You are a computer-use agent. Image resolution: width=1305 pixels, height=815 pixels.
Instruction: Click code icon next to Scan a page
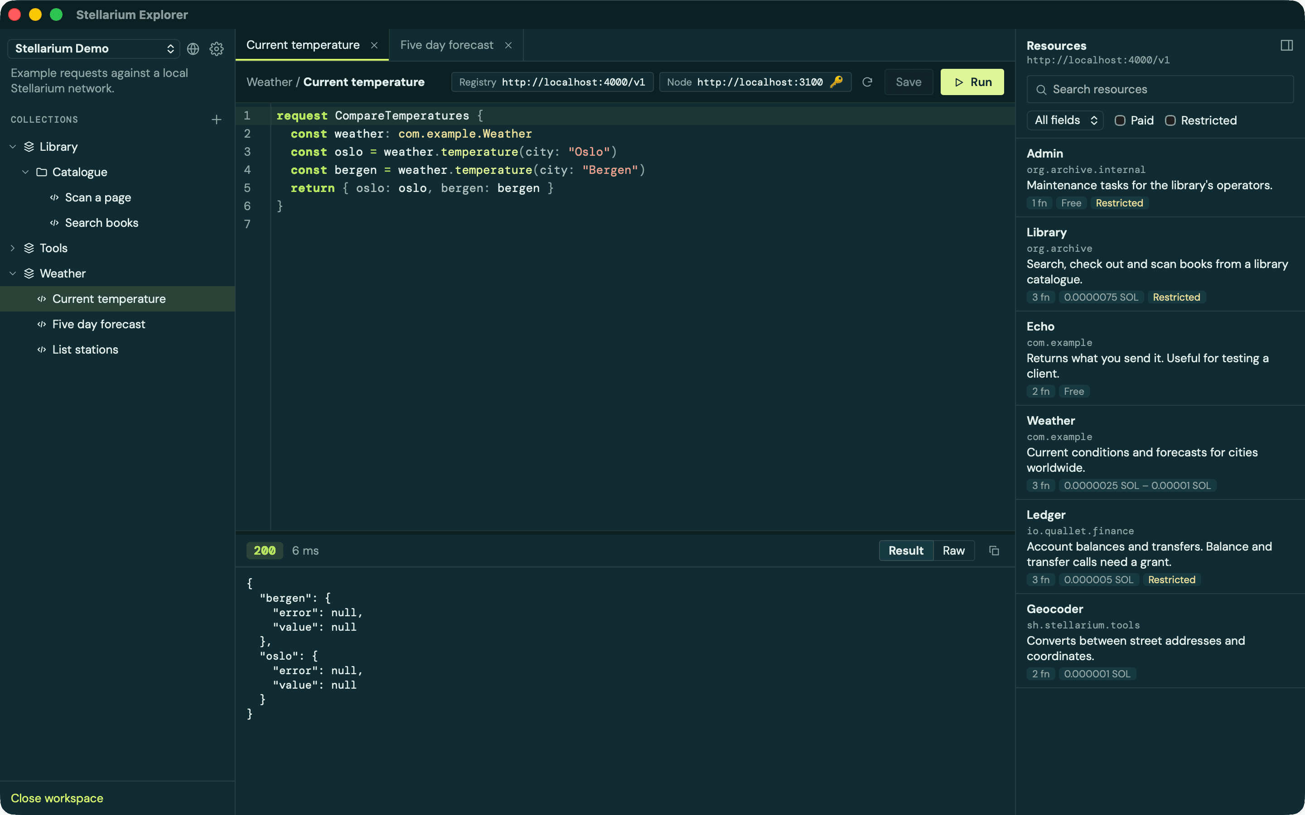[54, 197]
